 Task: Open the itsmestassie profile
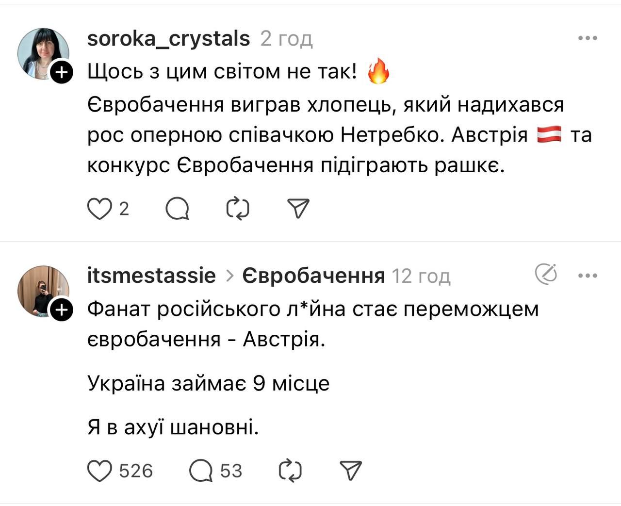pos(151,276)
